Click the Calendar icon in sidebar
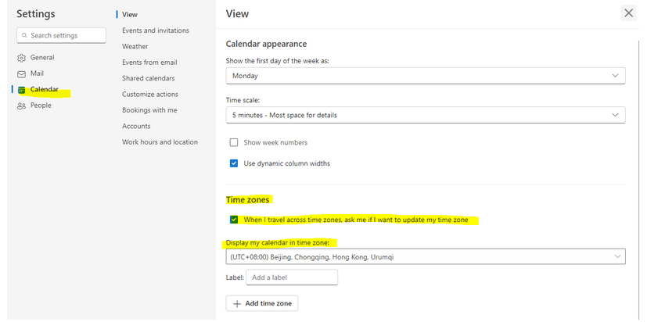 click(22, 90)
